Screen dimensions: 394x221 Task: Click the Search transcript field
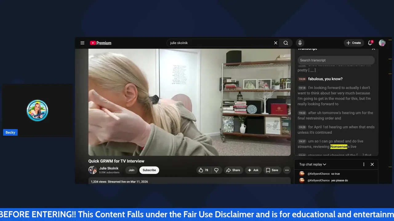(x=336, y=60)
